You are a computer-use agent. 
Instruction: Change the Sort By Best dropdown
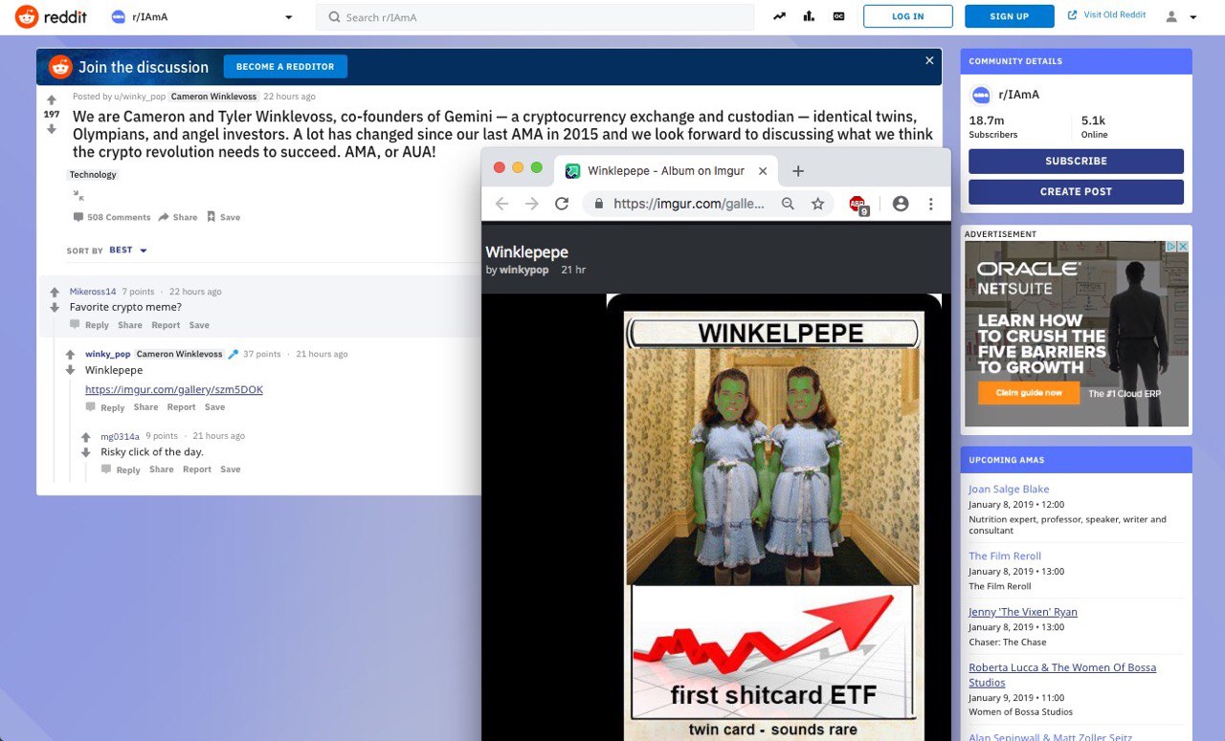coord(128,251)
